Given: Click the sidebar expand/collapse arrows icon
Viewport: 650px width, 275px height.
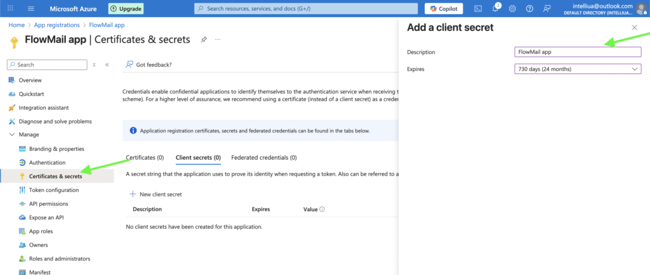Looking at the screenshot, I should pyautogui.click(x=95, y=65).
